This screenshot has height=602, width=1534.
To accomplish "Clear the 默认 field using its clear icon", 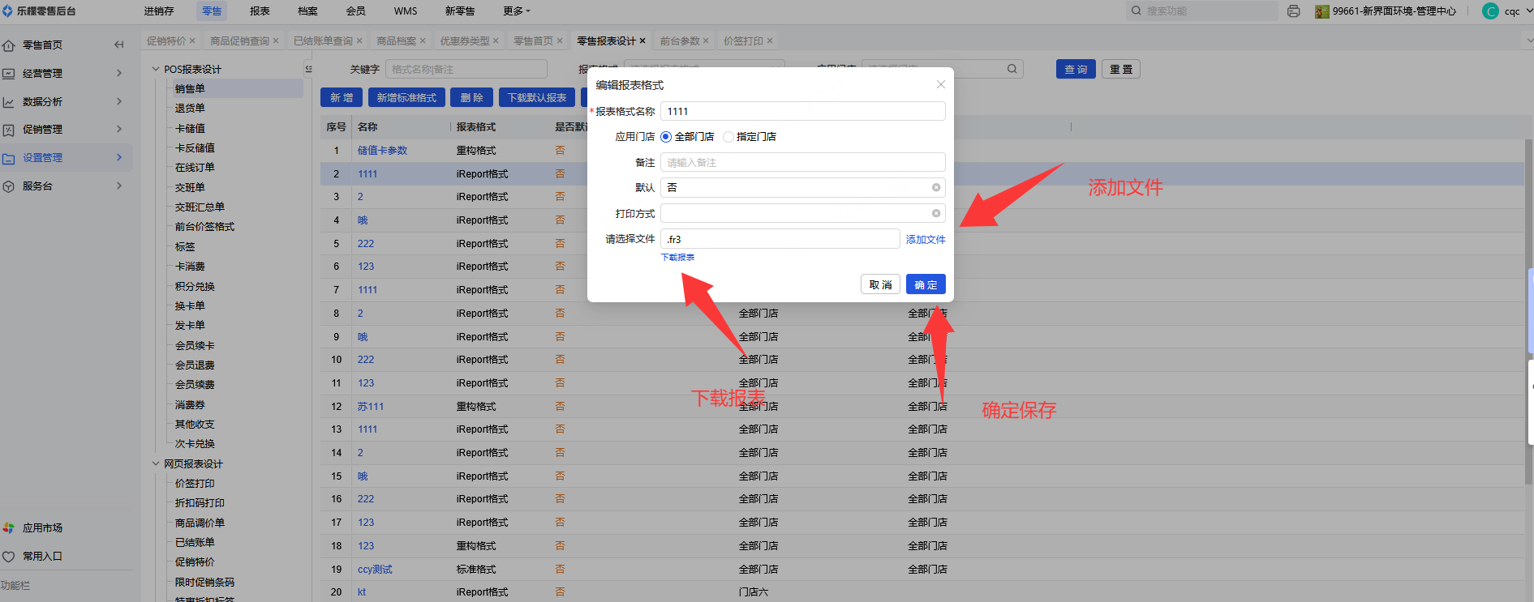I will [936, 187].
